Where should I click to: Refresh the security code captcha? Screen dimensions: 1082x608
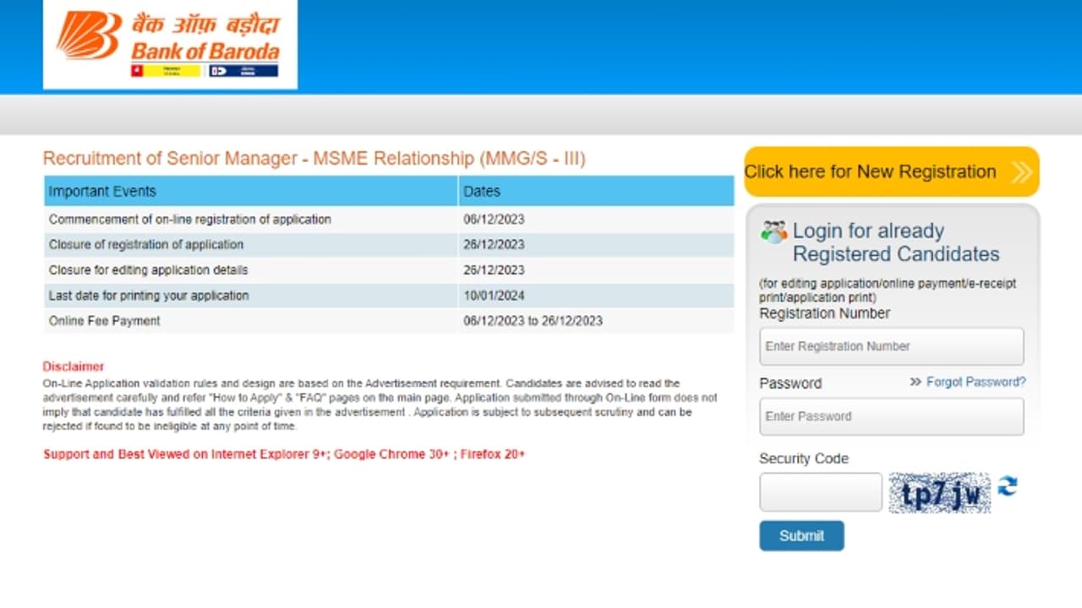point(1007,486)
